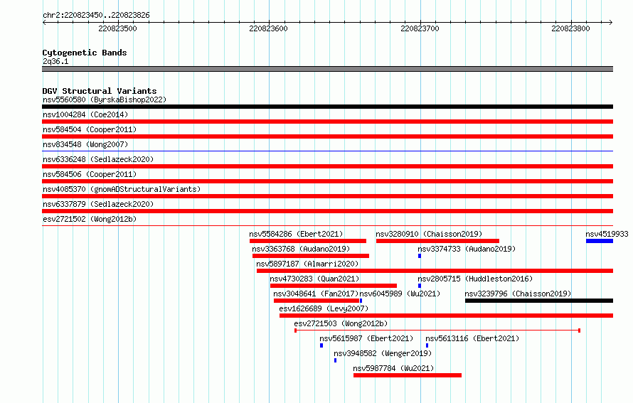Click the esv1626689 (Levy2007) label
This screenshot has height=403, width=633.
(x=324, y=308)
